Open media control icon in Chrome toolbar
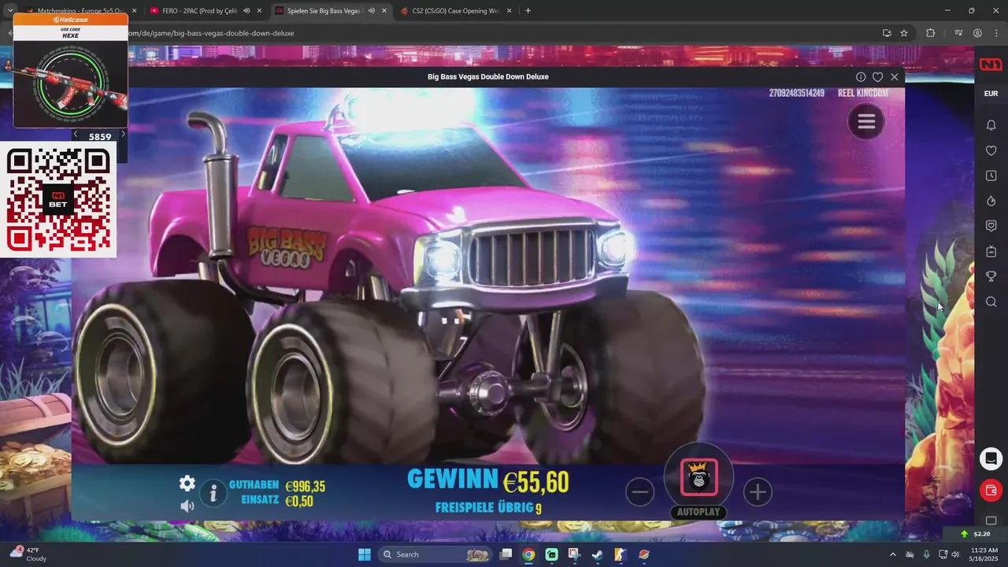 click(958, 33)
